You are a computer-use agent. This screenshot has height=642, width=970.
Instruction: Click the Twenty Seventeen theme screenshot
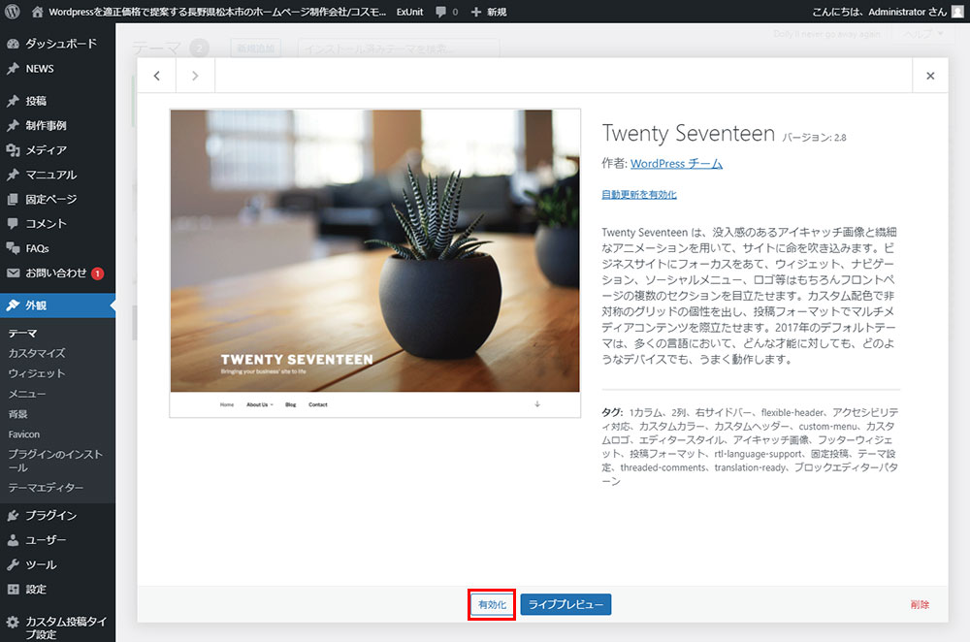362,263
